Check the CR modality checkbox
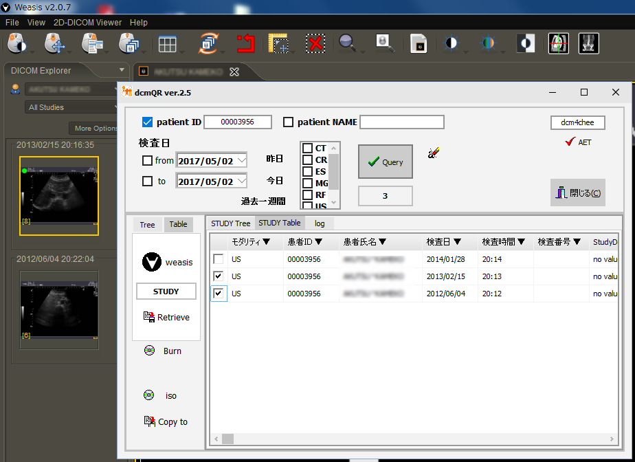635x462 pixels. (307, 159)
